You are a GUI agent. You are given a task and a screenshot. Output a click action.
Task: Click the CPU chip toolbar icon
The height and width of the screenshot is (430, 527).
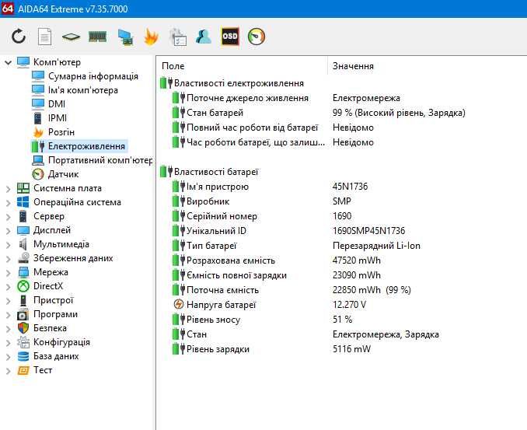tap(71, 37)
